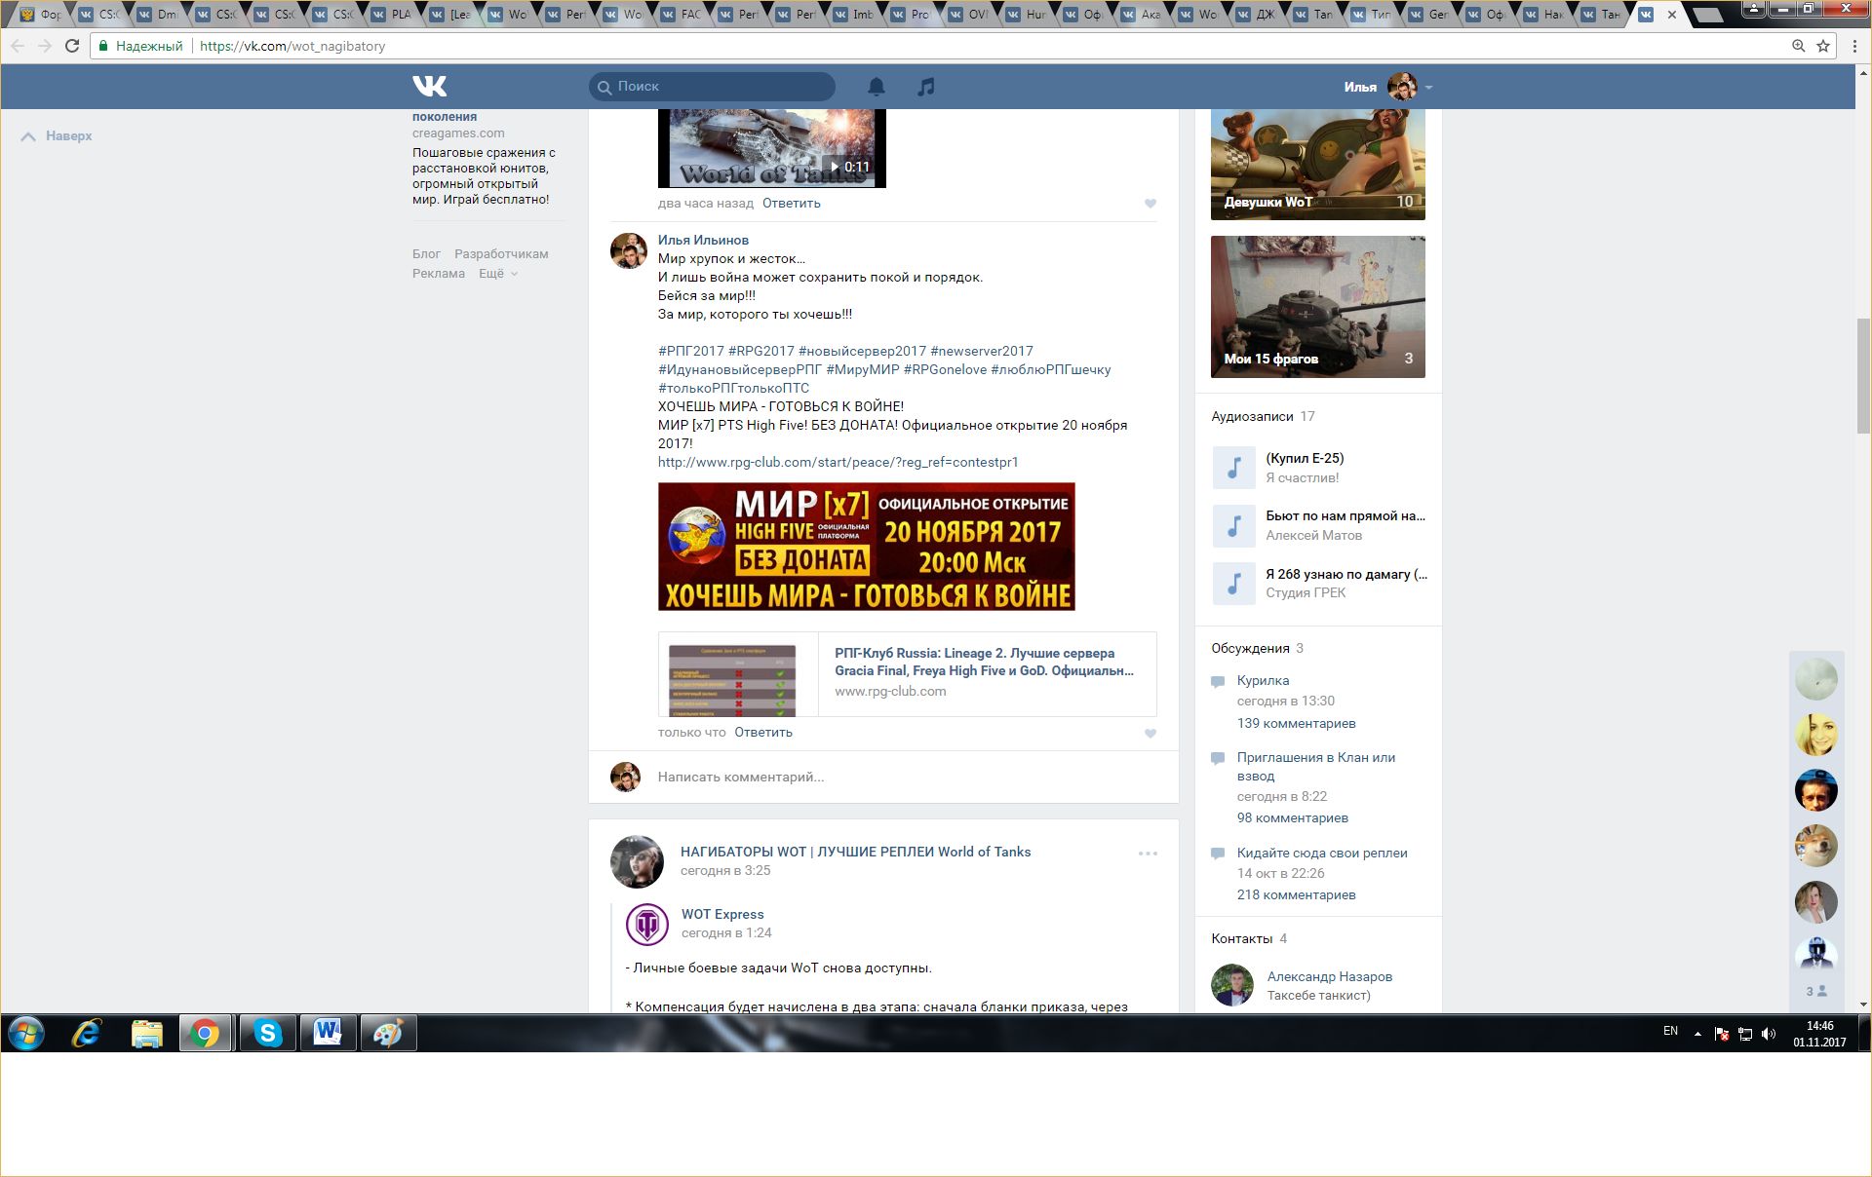Image resolution: width=1872 pixels, height=1177 pixels.
Task: Open the music note player icon
Action: coord(926,87)
